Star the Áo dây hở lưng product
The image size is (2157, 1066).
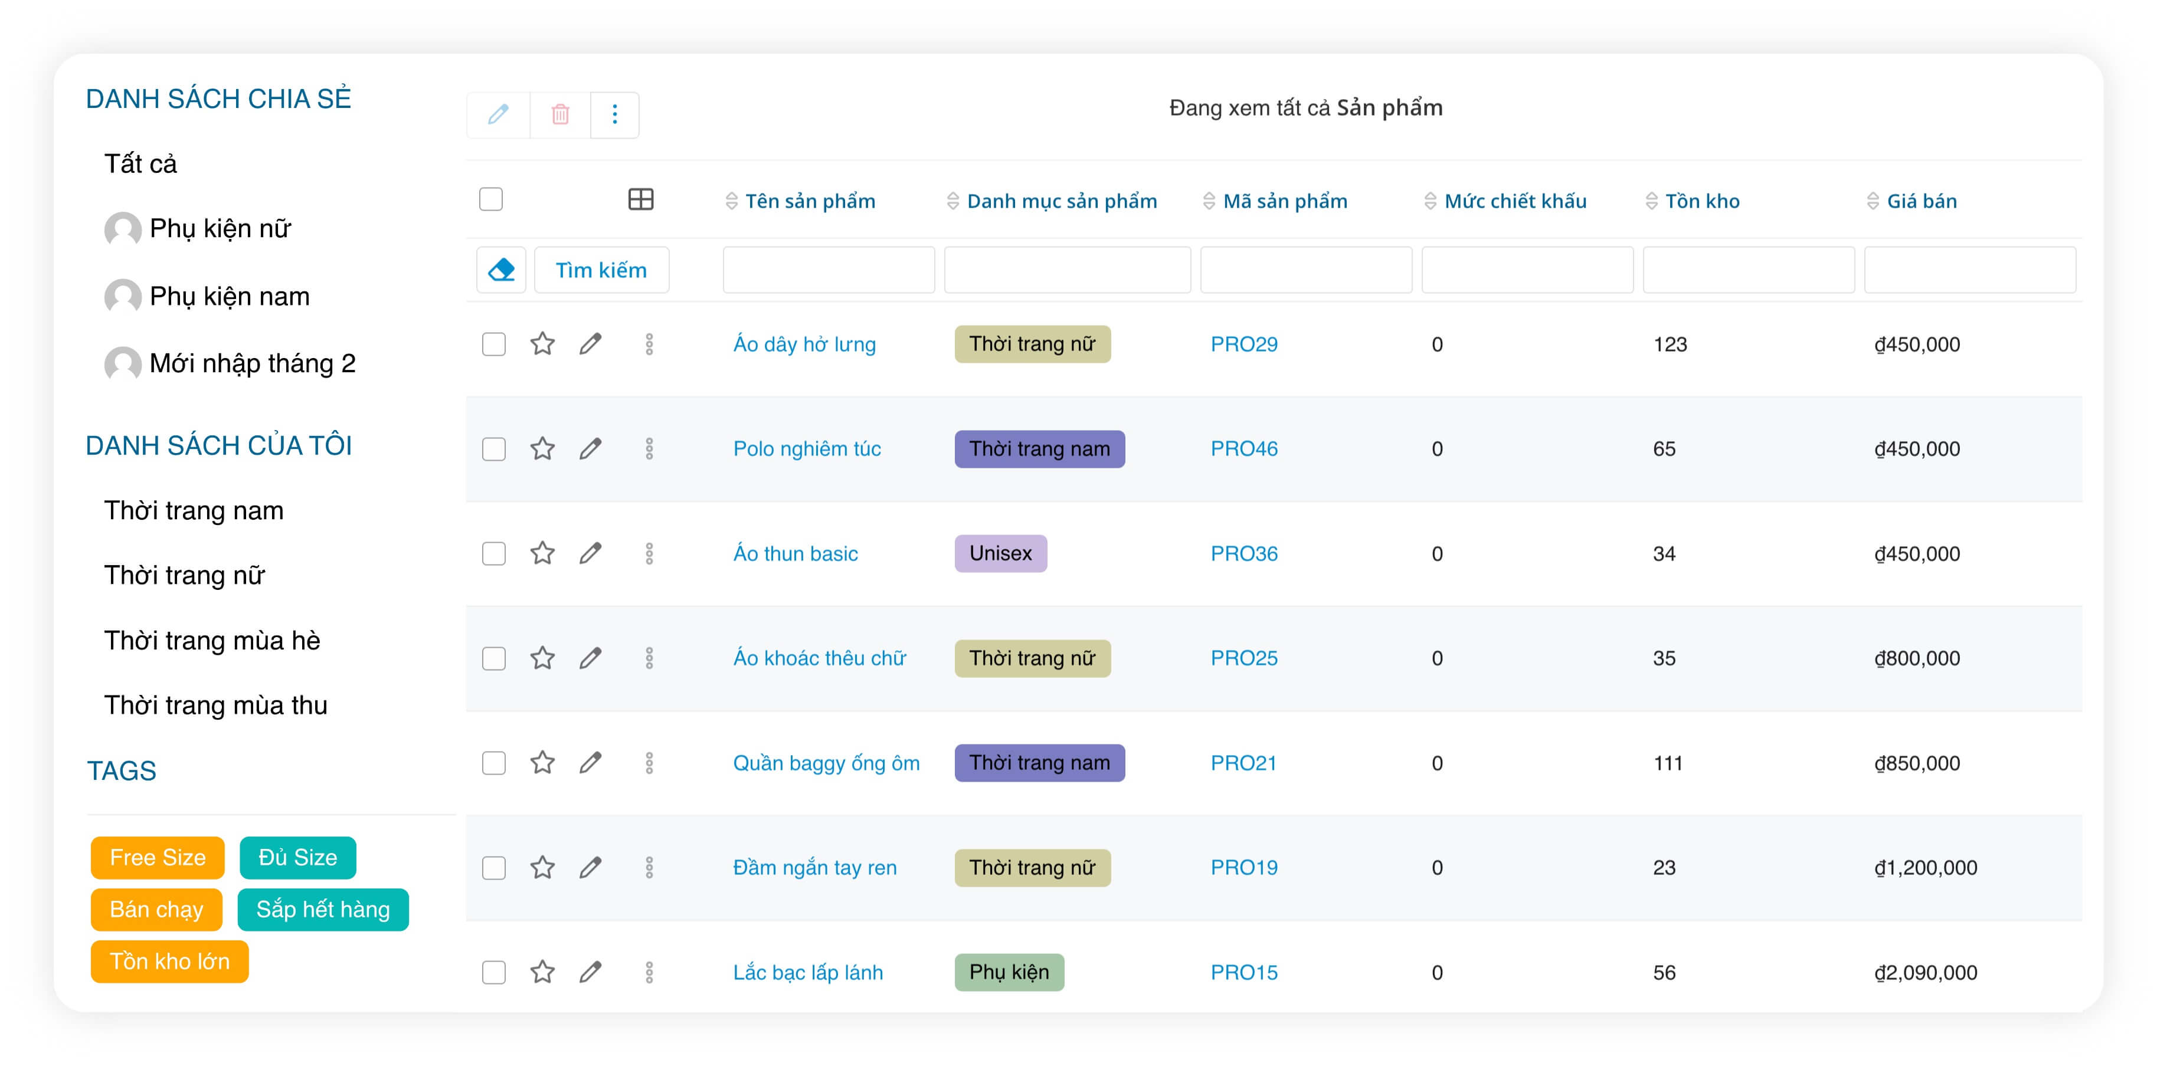(542, 344)
